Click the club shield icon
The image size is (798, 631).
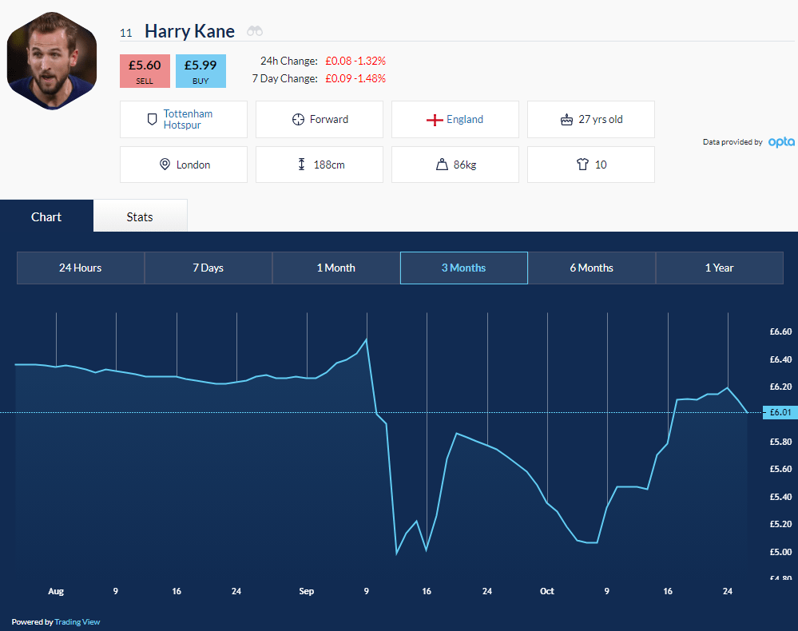[152, 120]
